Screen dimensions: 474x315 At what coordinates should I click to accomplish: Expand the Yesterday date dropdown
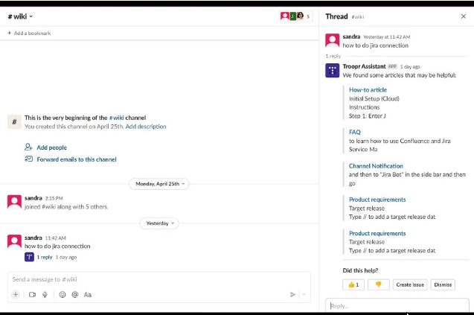click(159, 223)
